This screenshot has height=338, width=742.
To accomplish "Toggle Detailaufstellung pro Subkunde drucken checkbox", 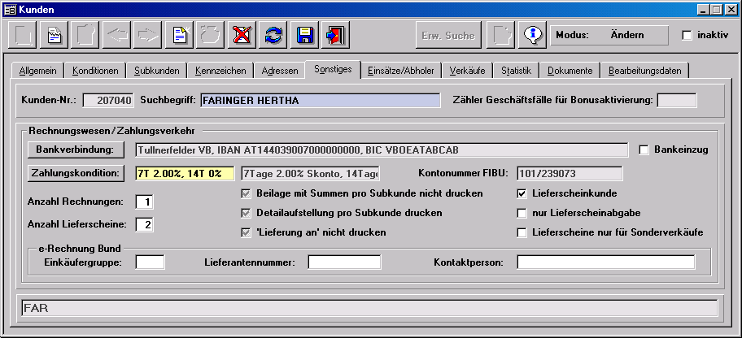I will coord(246,213).
